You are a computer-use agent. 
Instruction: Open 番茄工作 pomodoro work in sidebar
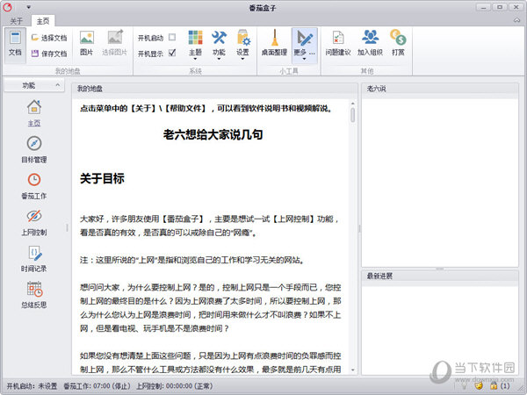[x=34, y=186]
